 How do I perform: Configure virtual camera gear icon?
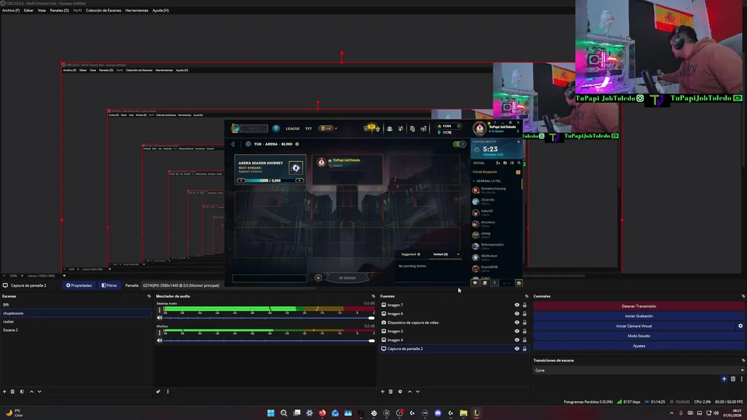click(x=741, y=326)
